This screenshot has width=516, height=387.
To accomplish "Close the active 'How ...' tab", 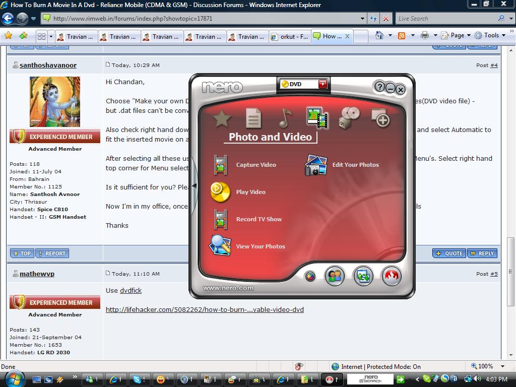I will click(x=347, y=36).
